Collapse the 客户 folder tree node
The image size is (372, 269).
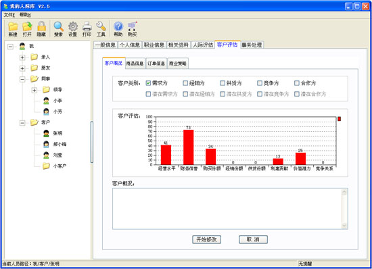pos(22,123)
